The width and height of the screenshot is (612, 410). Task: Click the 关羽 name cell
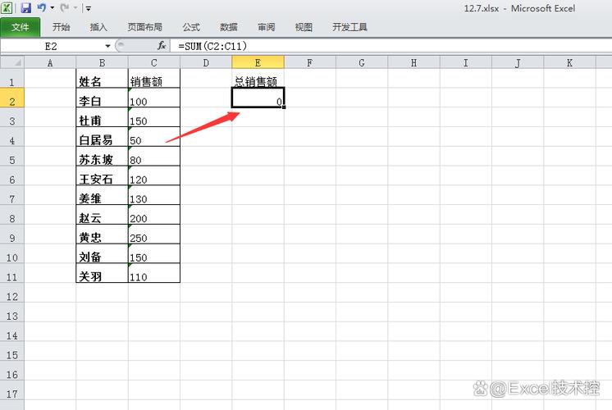(102, 273)
